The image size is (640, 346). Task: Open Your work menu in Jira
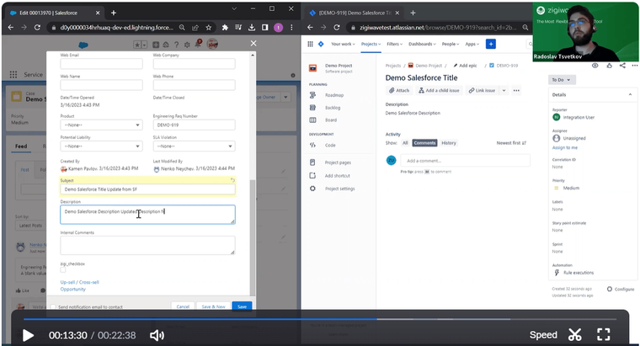[x=343, y=44]
